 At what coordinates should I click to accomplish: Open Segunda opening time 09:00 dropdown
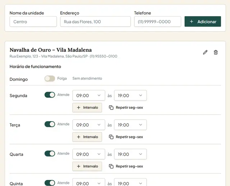coord(89,96)
